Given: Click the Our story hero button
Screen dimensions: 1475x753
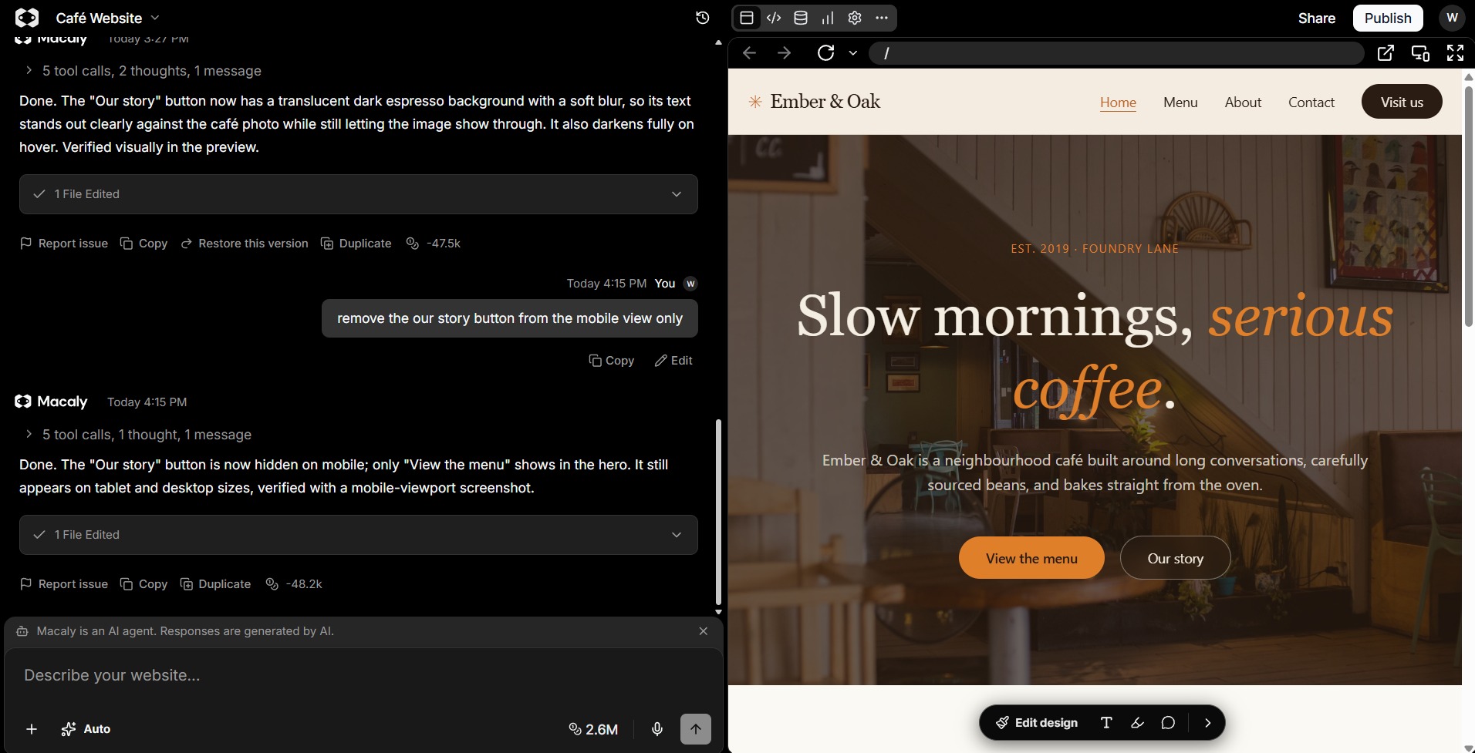Looking at the screenshot, I should (x=1175, y=558).
